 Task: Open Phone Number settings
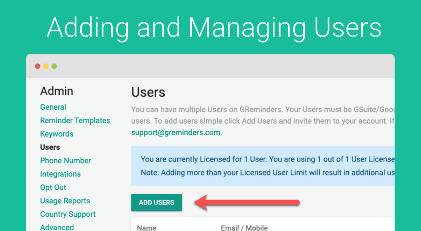click(66, 161)
